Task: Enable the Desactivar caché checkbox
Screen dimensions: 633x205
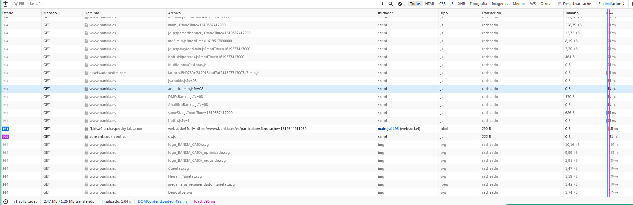Action: [x=560, y=4]
